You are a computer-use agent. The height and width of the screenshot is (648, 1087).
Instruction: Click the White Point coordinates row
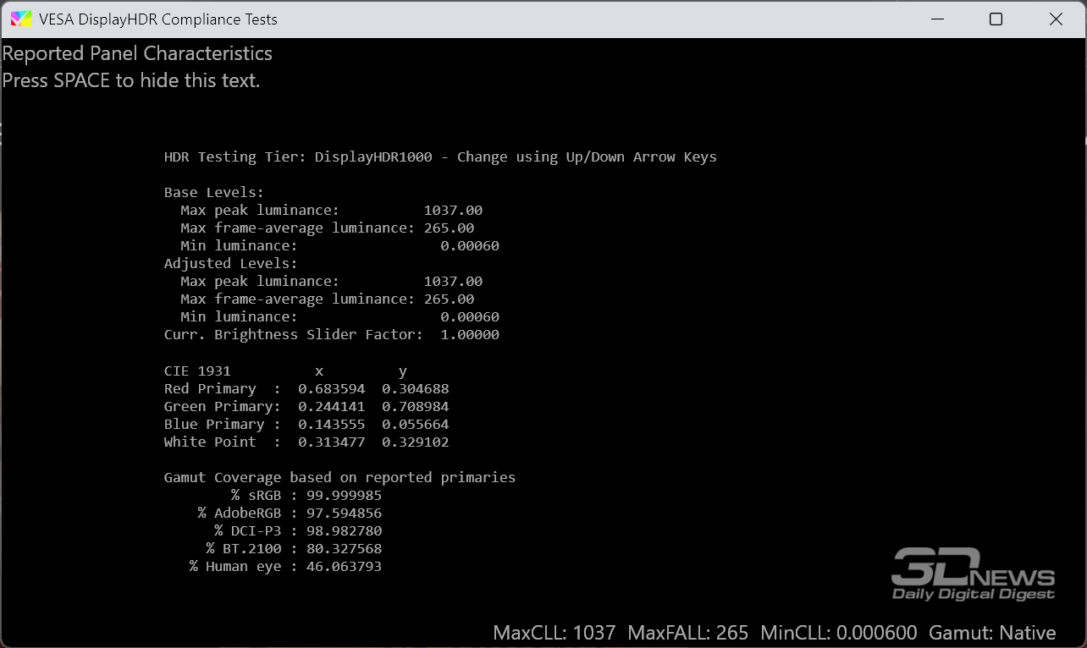[306, 442]
